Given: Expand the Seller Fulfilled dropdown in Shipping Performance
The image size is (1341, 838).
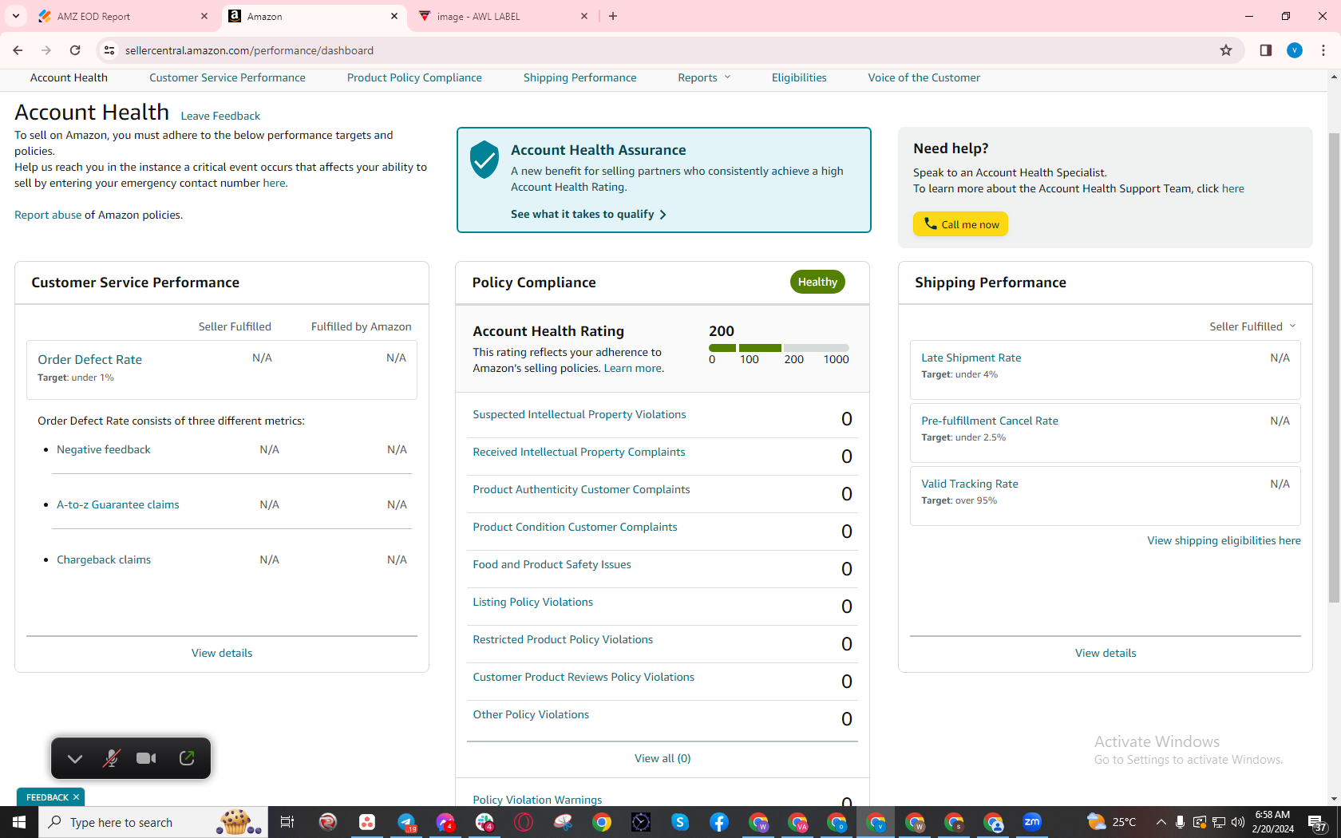Looking at the screenshot, I should 1253,326.
